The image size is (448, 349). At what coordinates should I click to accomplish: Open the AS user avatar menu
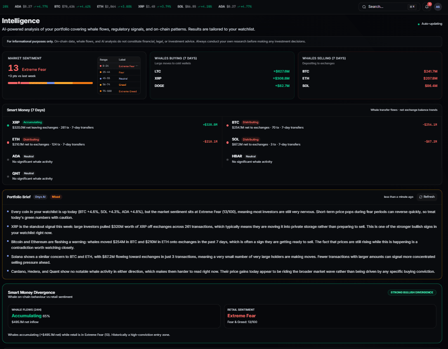tap(438, 7)
